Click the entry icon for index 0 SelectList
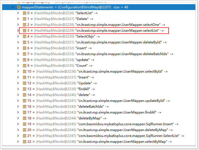Screen dimensions: 199x150 [x=25, y=13]
